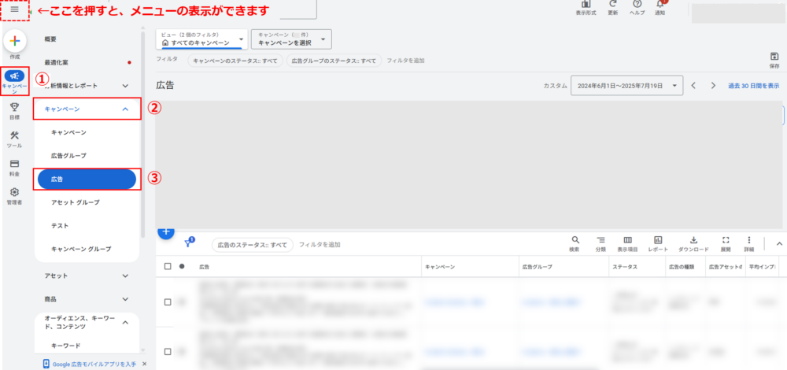Open the Admin gear icon
Screen dimensions: 787x370
14,192
